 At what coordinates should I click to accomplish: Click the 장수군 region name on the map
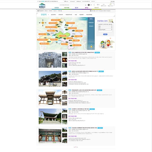click(60, 24)
